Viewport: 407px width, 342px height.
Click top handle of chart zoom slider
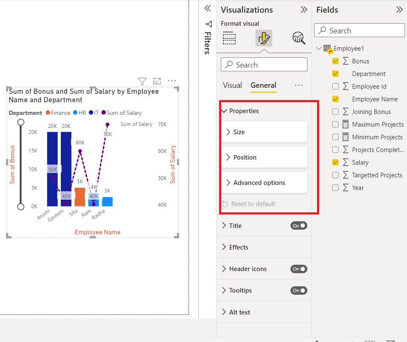pyautogui.click(x=21, y=122)
